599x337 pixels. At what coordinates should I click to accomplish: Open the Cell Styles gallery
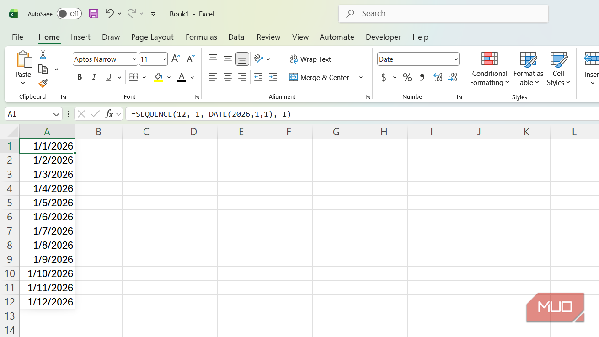point(558,69)
